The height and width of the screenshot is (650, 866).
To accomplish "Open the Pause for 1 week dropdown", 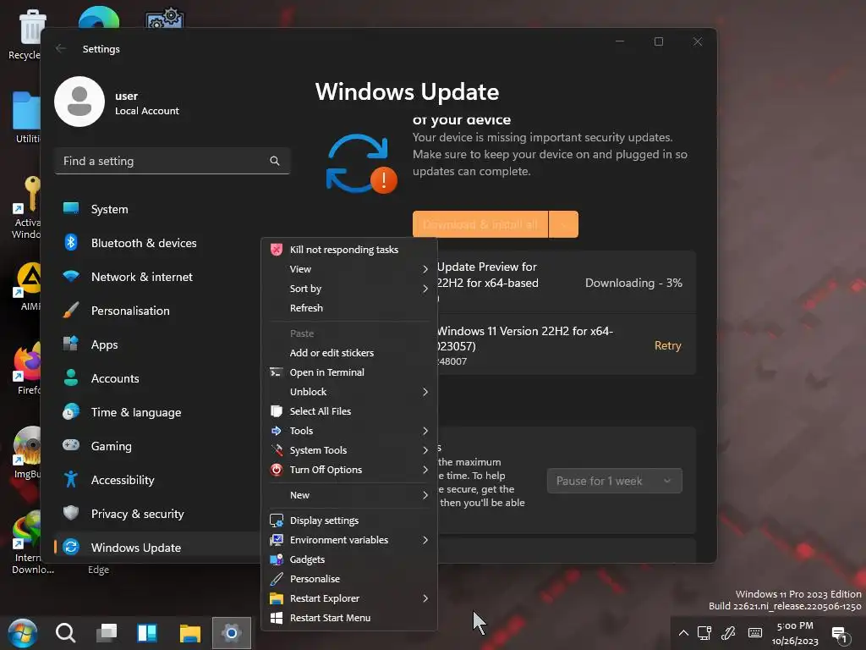I will pyautogui.click(x=614, y=481).
